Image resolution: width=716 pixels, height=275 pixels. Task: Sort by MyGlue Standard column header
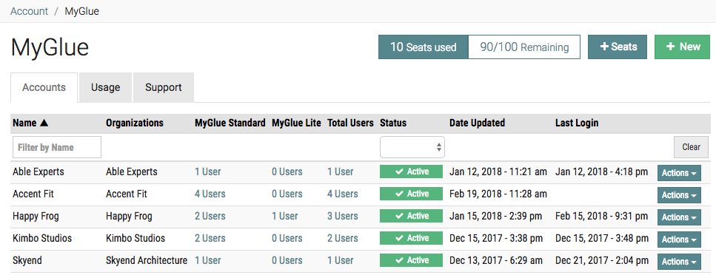click(230, 123)
